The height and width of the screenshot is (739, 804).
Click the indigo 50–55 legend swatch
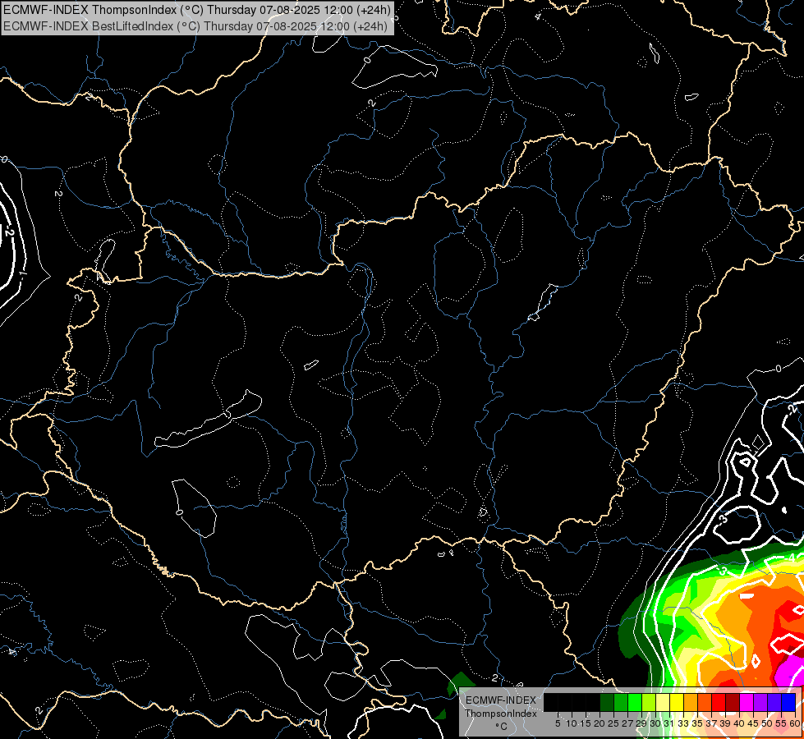click(x=774, y=702)
